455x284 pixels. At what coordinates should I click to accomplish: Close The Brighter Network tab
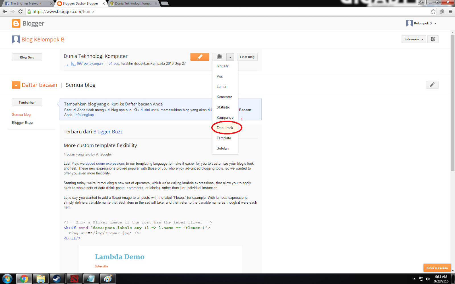point(51,3)
